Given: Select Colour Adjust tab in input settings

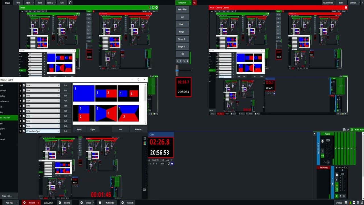Looking at the screenshot, I should (x=3, y=91).
